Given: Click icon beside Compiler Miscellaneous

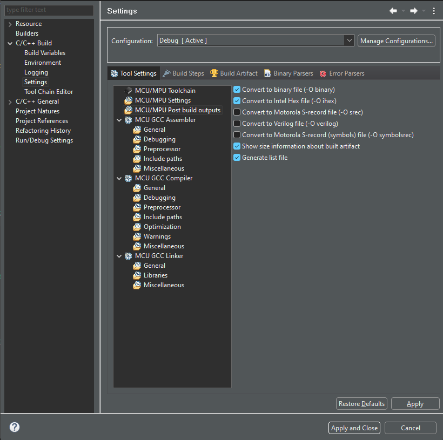Looking at the screenshot, I should [x=137, y=246].
